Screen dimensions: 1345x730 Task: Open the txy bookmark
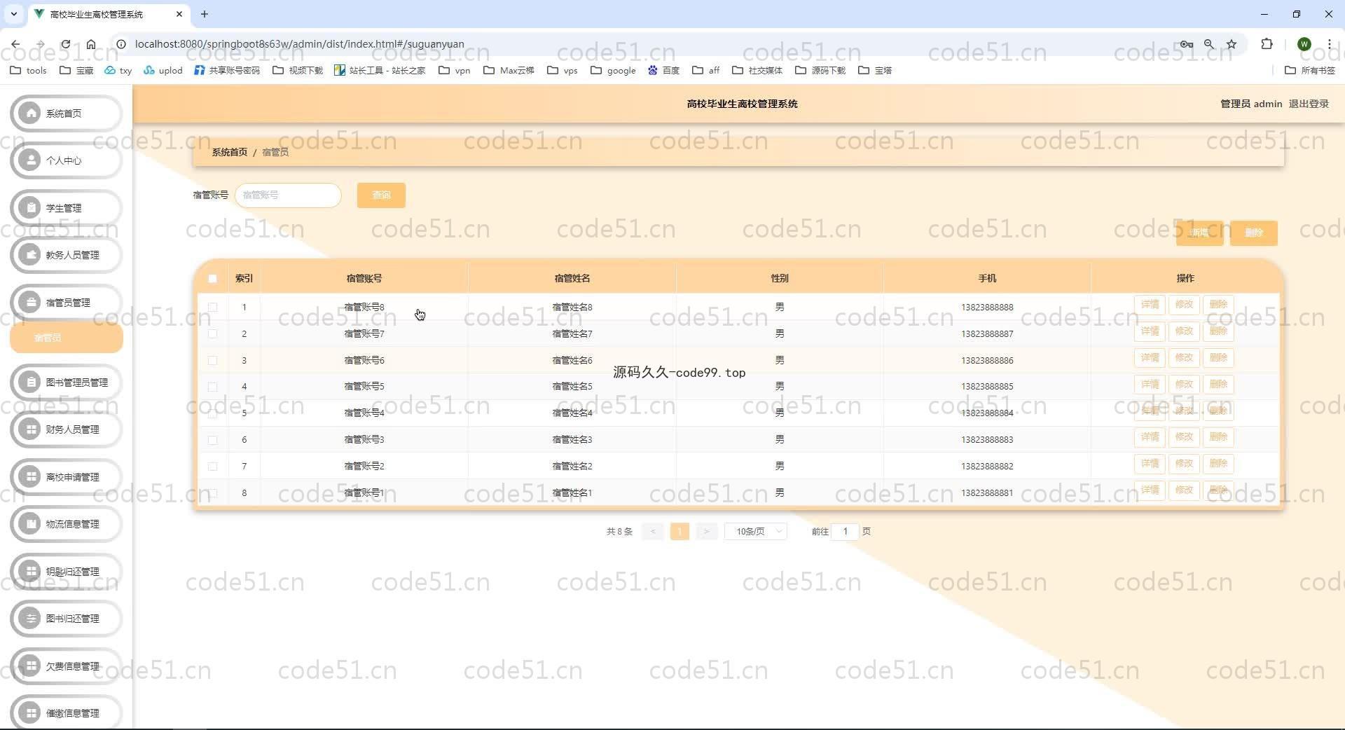(x=118, y=70)
